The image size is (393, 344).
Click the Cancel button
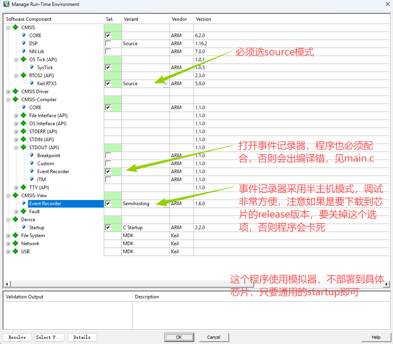click(214, 337)
